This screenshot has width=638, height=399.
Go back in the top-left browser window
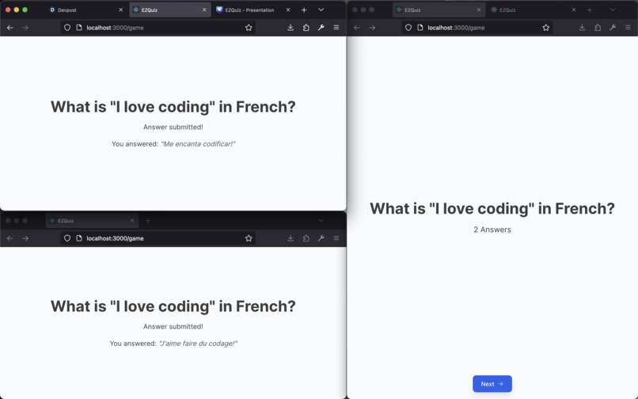coord(10,28)
